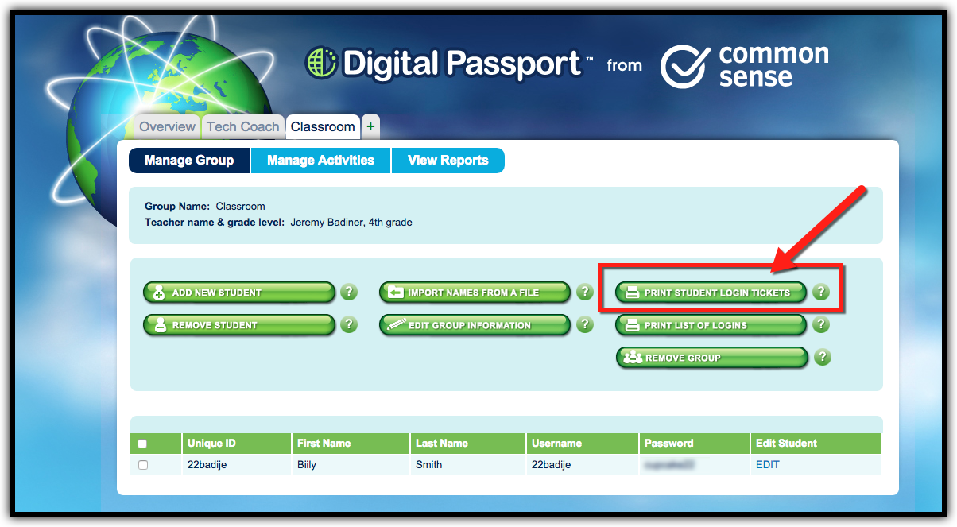Switch to the Tech Coach tab

[243, 127]
